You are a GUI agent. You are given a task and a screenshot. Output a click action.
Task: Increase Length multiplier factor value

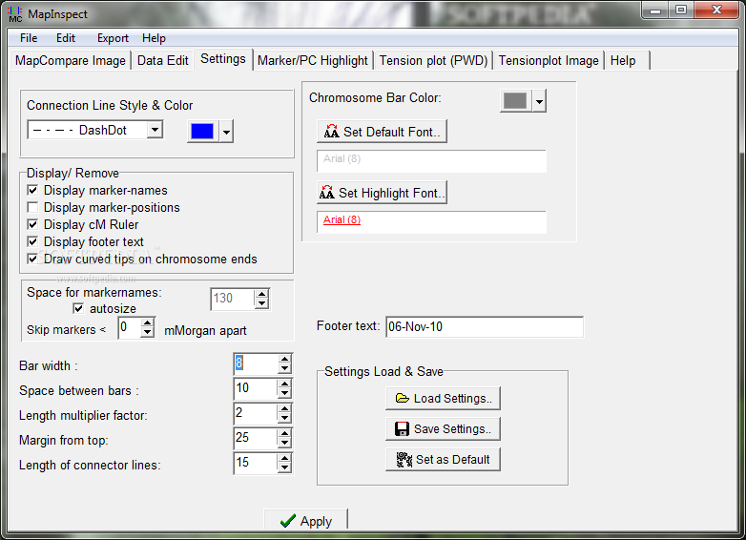click(284, 408)
